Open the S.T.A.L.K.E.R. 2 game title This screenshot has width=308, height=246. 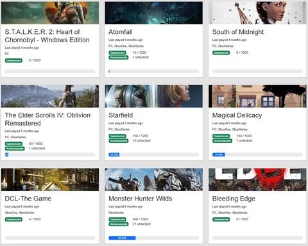coord(47,36)
